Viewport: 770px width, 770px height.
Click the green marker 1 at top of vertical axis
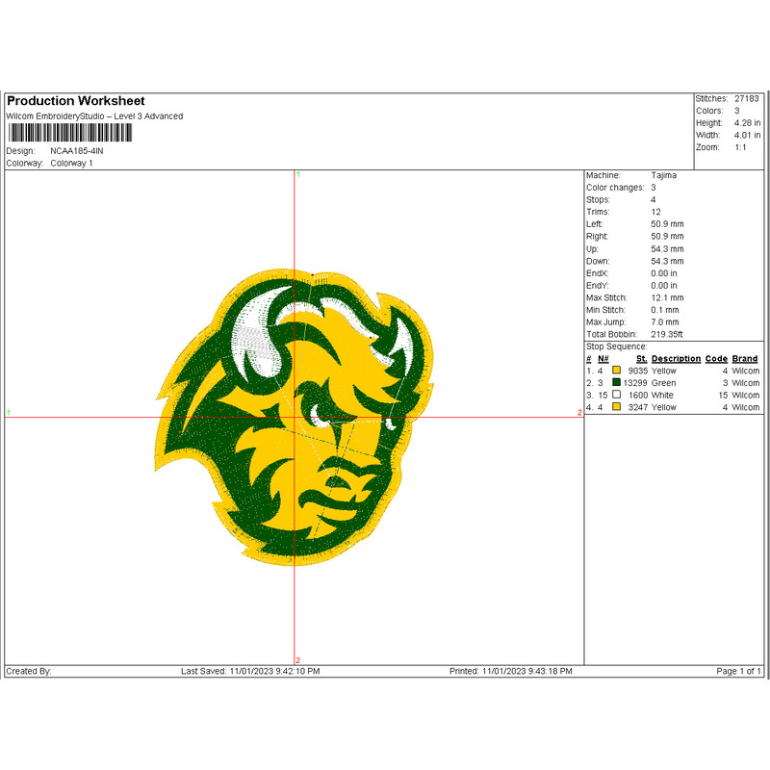[298, 174]
